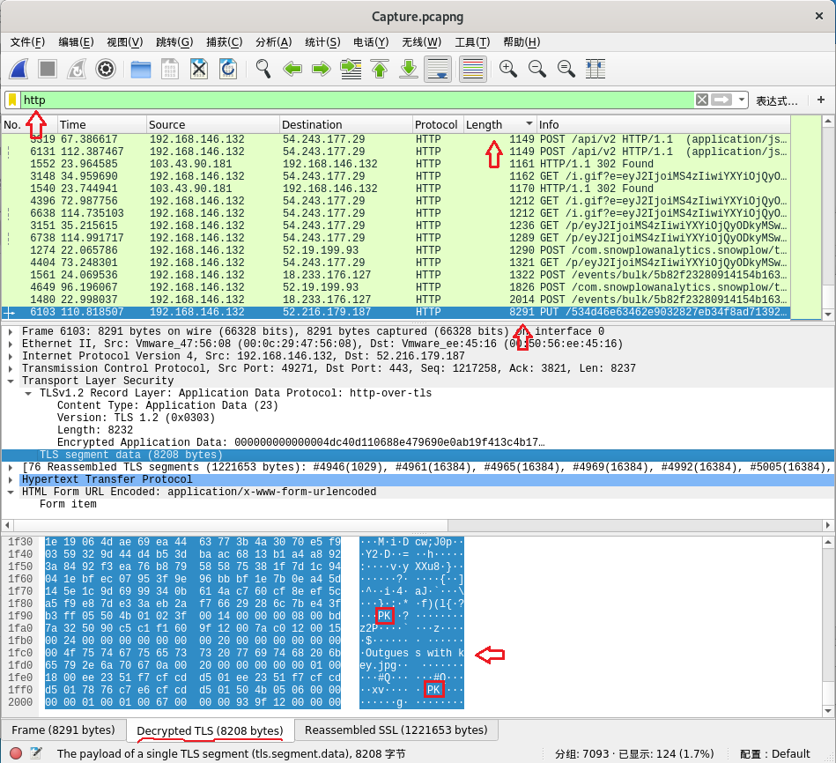Switch to Reassembled SSL tab
The image size is (836, 763).
[x=394, y=730]
